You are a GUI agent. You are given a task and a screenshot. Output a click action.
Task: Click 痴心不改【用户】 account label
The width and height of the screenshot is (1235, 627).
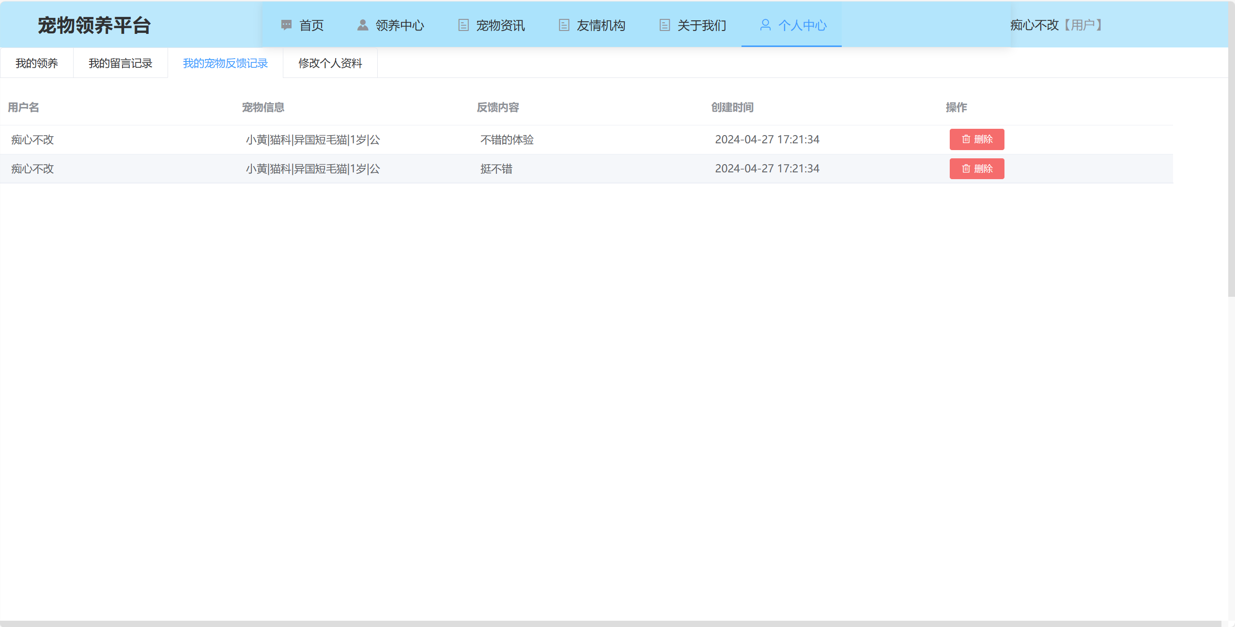point(1056,25)
